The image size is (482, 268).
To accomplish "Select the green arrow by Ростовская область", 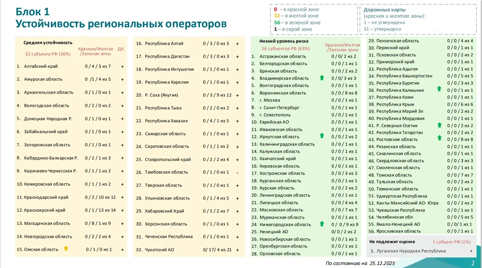I will pos(439,138).
